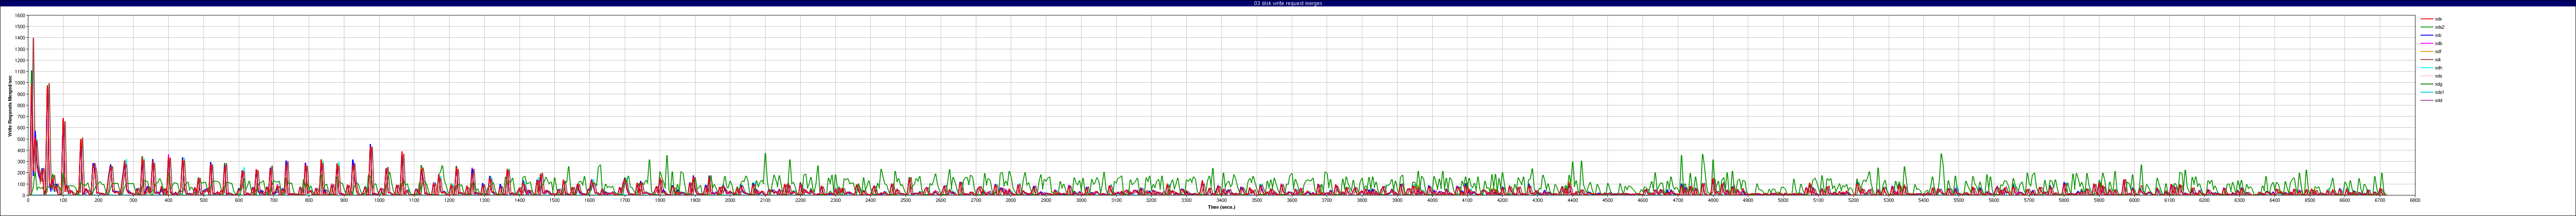Click the 500 label on the y-axis
Screen dimensions: 2576x216
click(21, 139)
